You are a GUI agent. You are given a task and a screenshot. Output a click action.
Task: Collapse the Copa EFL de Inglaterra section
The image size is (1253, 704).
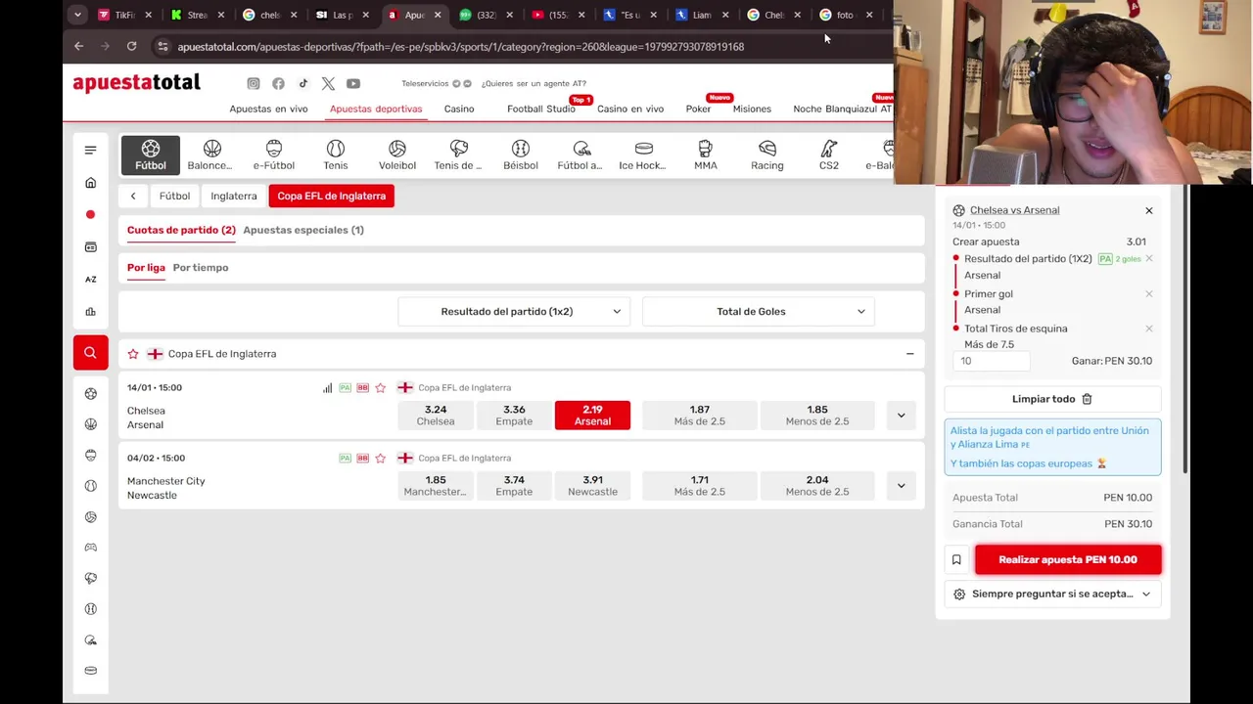pos(909,354)
